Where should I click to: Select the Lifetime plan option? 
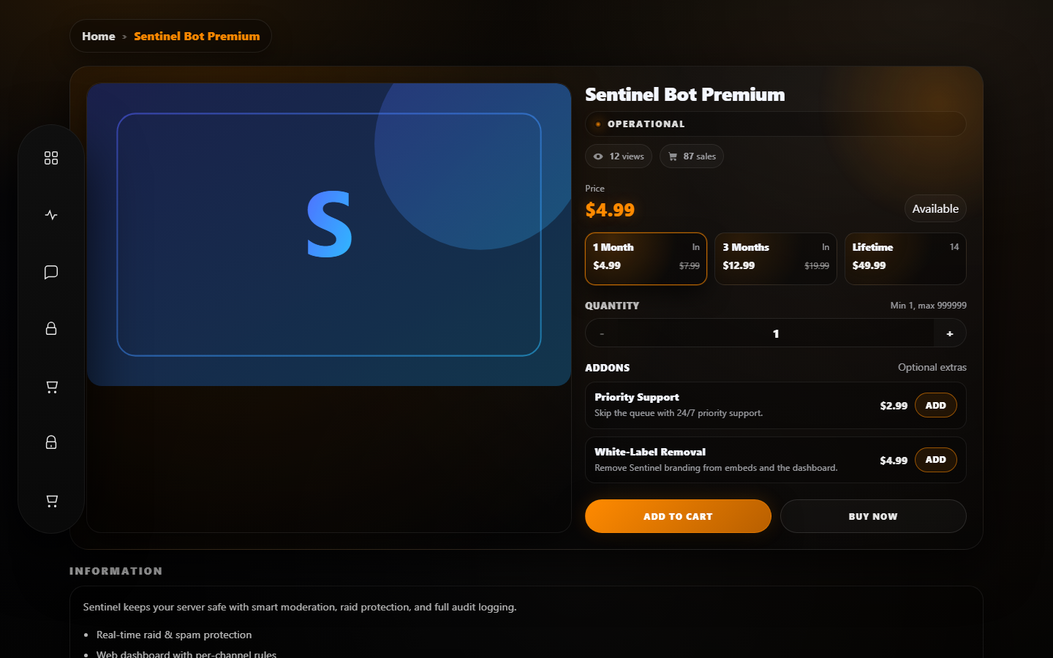(x=905, y=259)
